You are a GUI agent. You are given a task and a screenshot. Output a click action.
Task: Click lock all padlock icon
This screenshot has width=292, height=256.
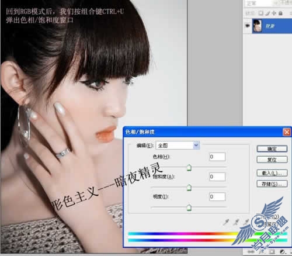(280, 13)
